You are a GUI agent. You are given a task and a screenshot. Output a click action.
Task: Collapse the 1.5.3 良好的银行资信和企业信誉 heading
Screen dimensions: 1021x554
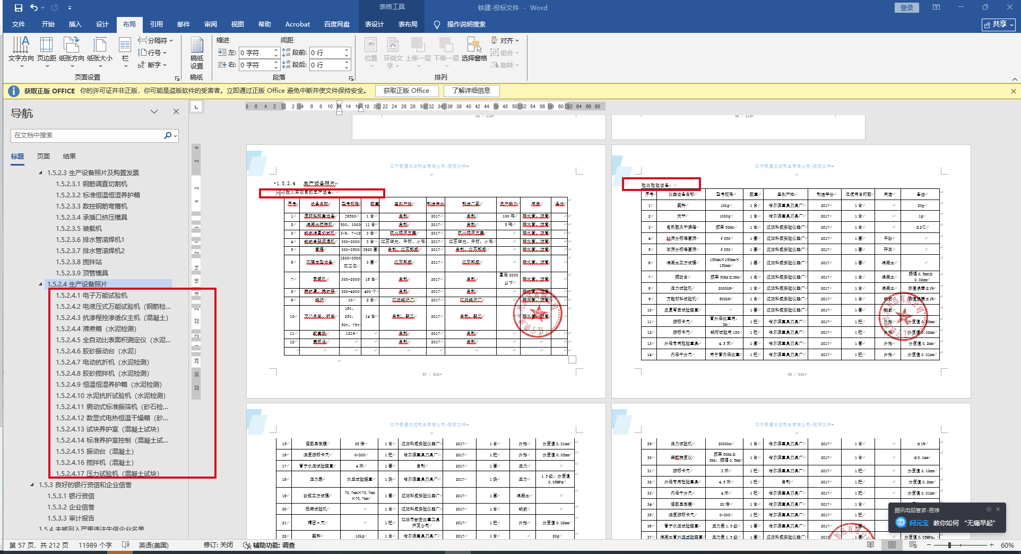(x=32, y=485)
